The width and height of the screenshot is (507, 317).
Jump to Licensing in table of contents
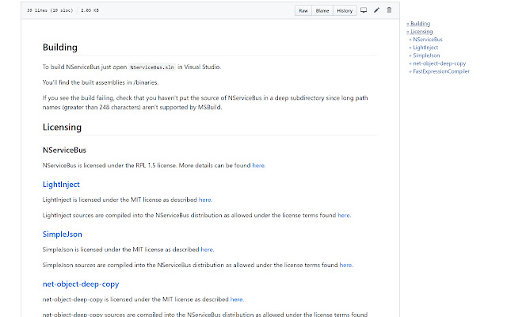coord(421,32)
